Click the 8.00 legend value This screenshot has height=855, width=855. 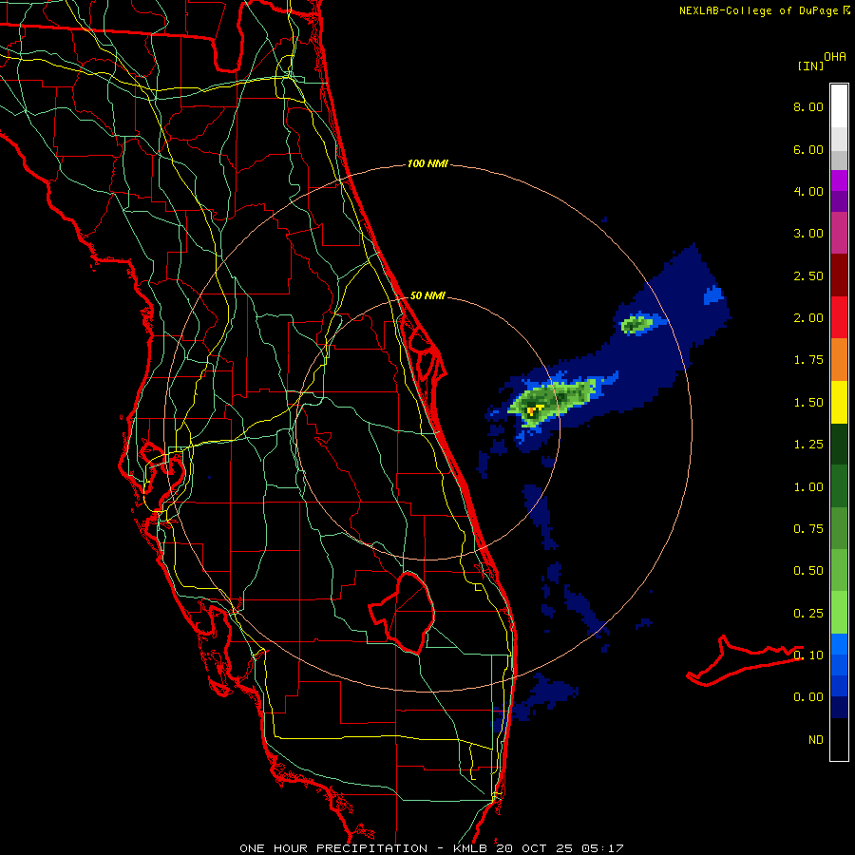pos(808,106)
